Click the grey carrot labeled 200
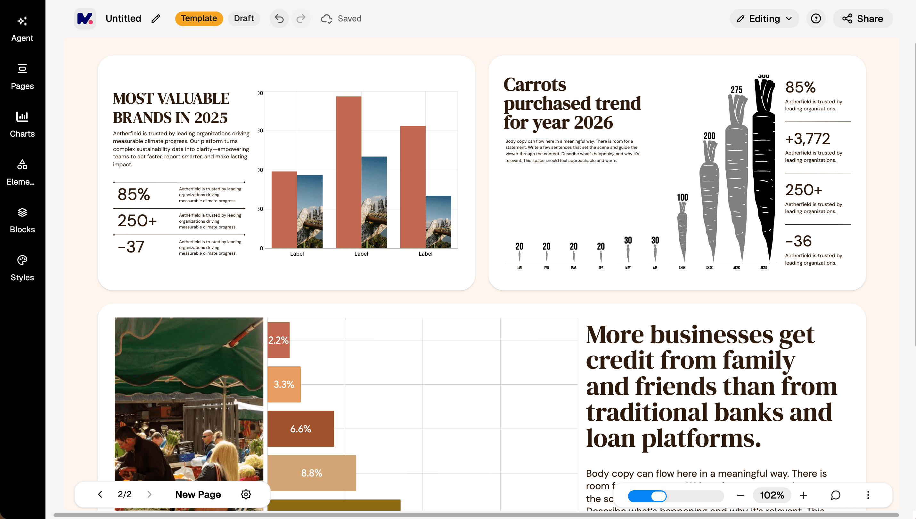Screen dimensions: 916x519 click(x=709, y=201)
